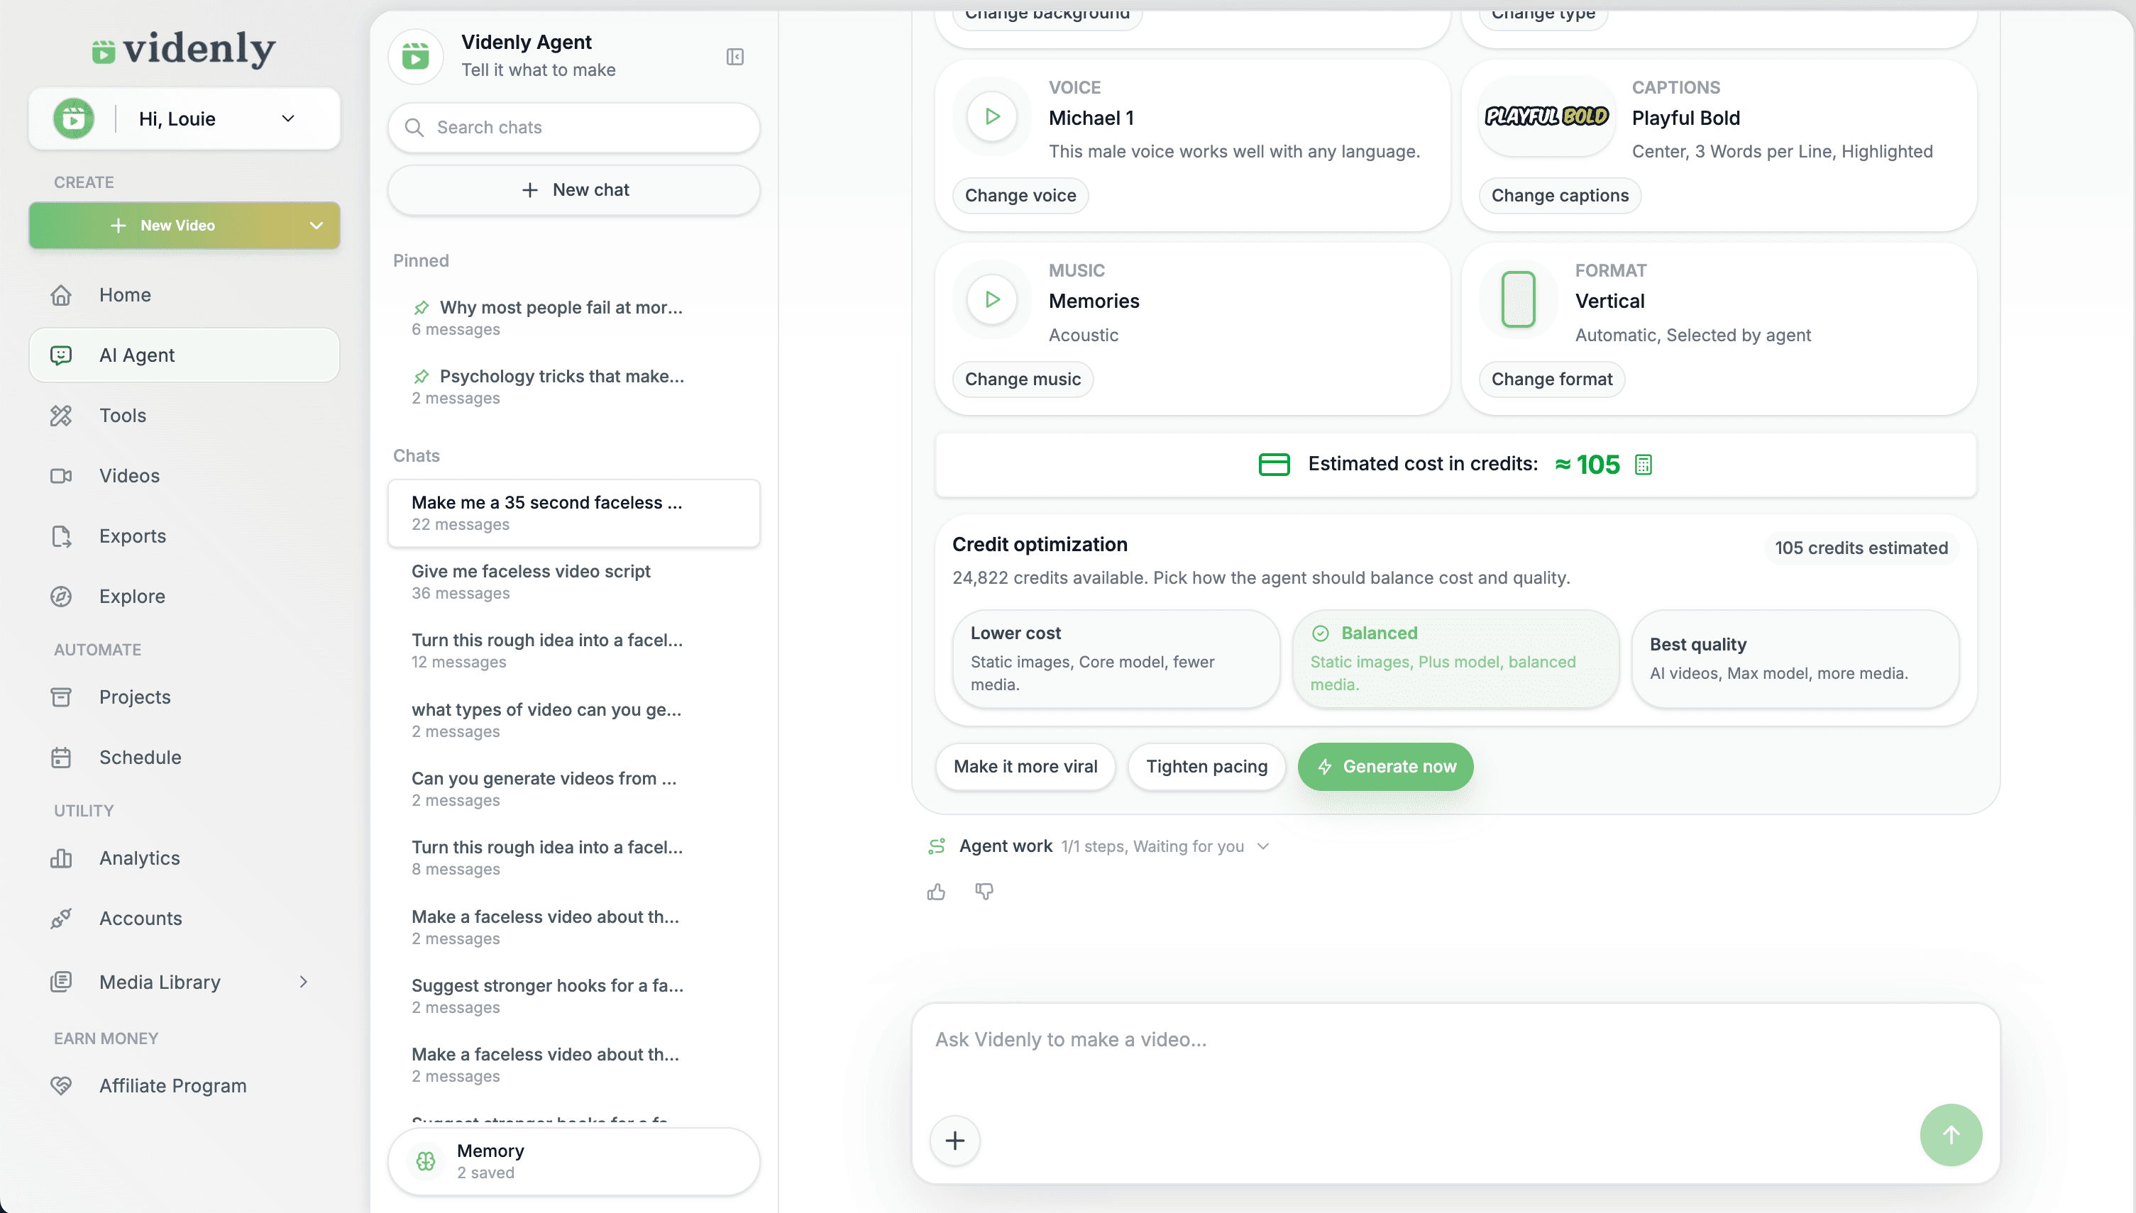Click Make it more viral
Screen dimensions: 2136x1213
(x=1025, y=766)
